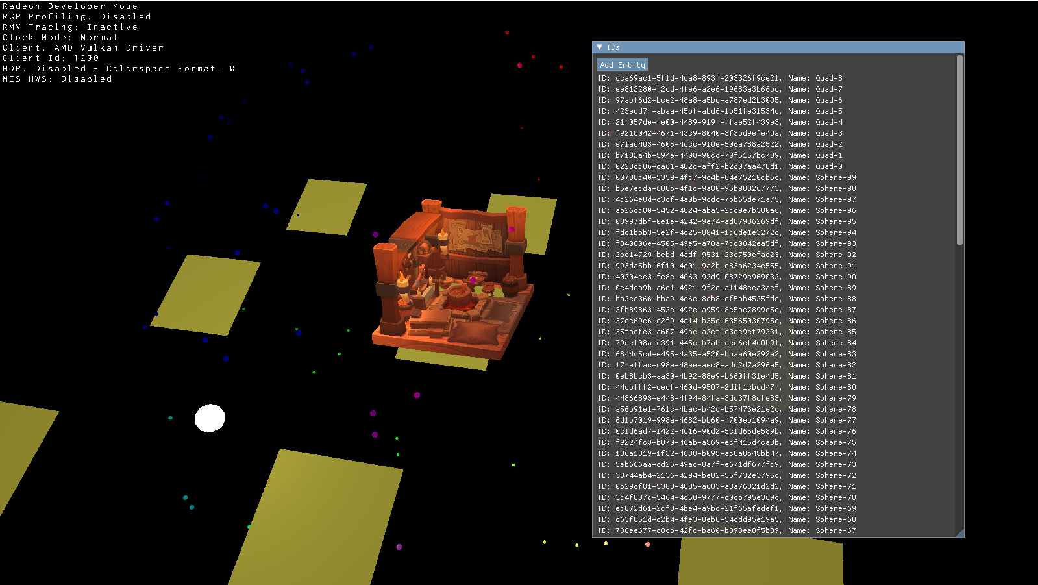Select the row named Sphere-80

pos(727,387)
